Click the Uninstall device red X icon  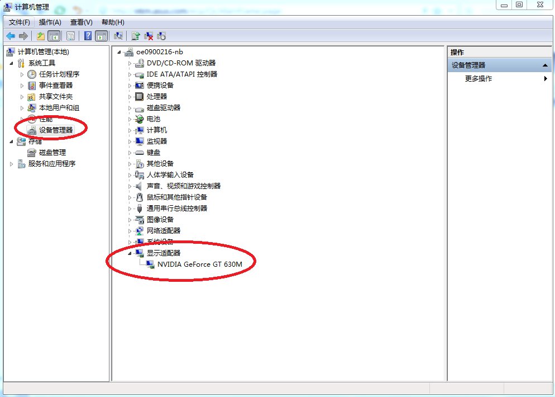149,36
